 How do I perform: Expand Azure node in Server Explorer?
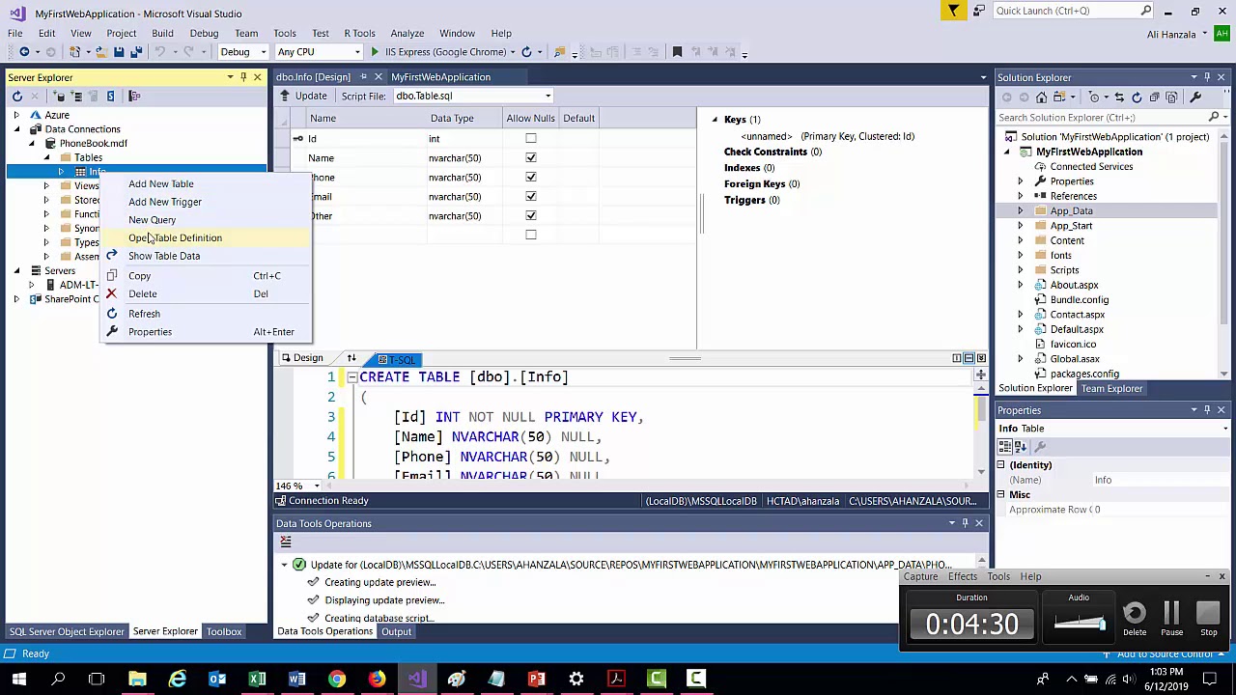(x=16, y=115)
